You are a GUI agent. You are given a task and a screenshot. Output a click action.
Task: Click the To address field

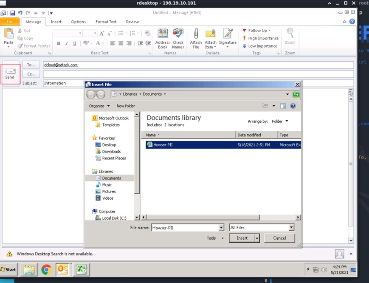point(198,65)
